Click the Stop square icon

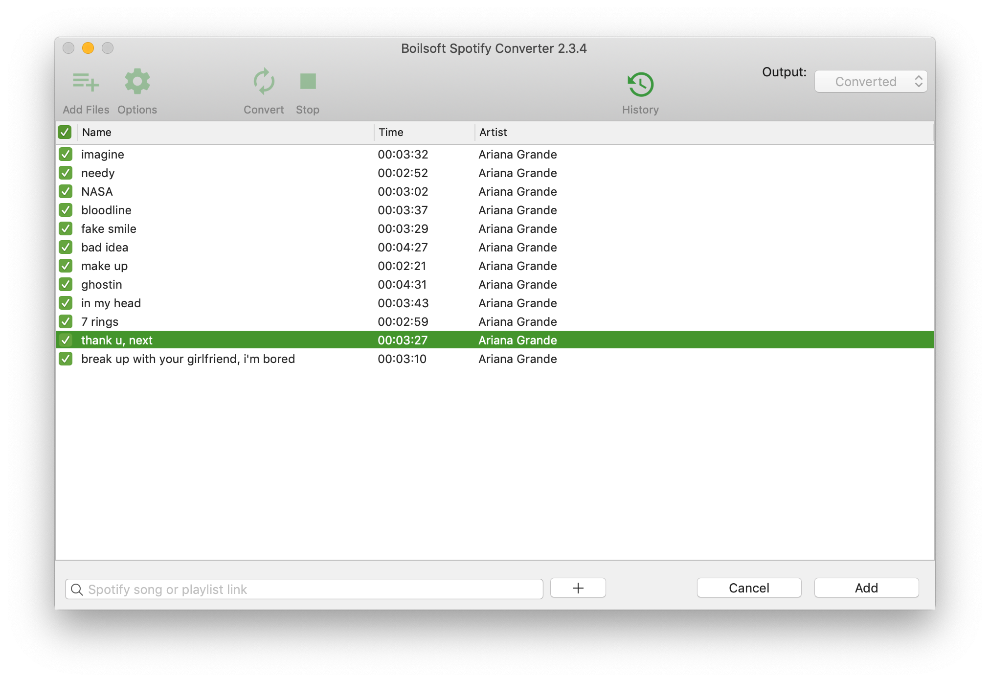coord(308,81)
